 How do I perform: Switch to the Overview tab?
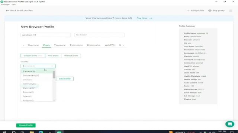[33, 45]
